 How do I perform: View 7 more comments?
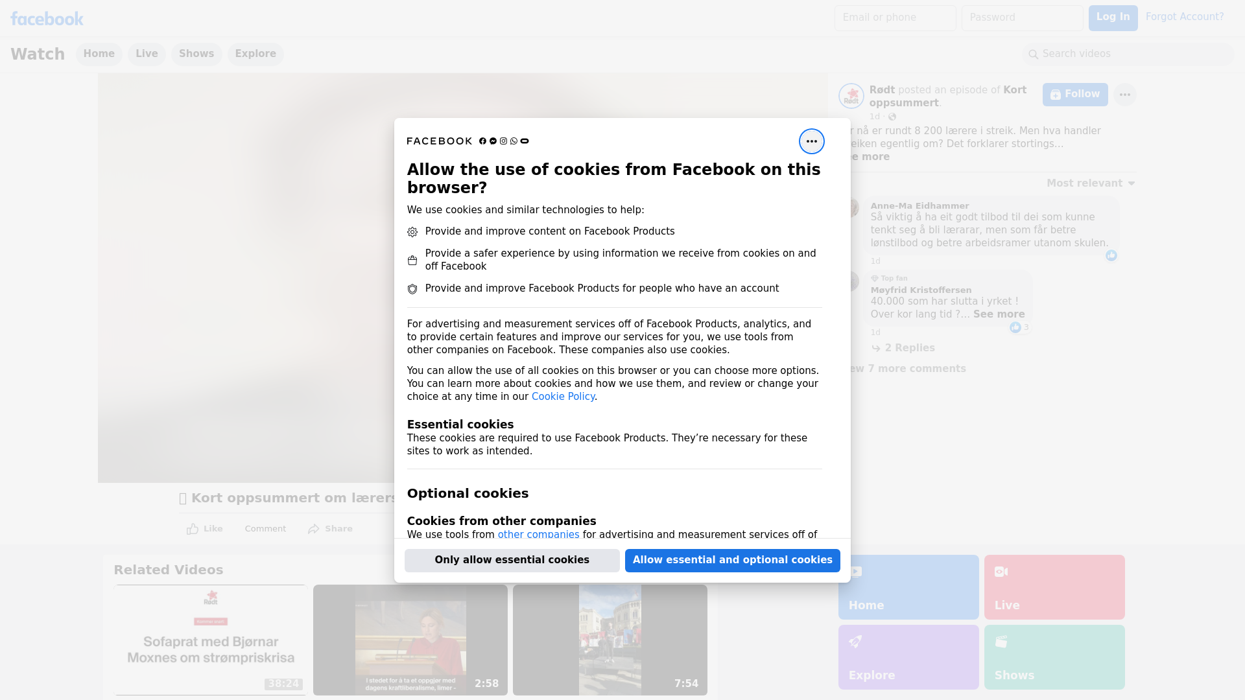click(x=908, y=369)
